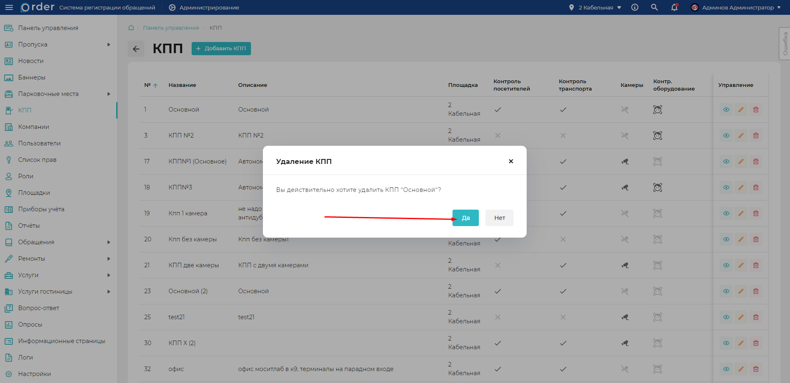
Task: Open the search magnifier icon
Action: click(x=654, y=7)
